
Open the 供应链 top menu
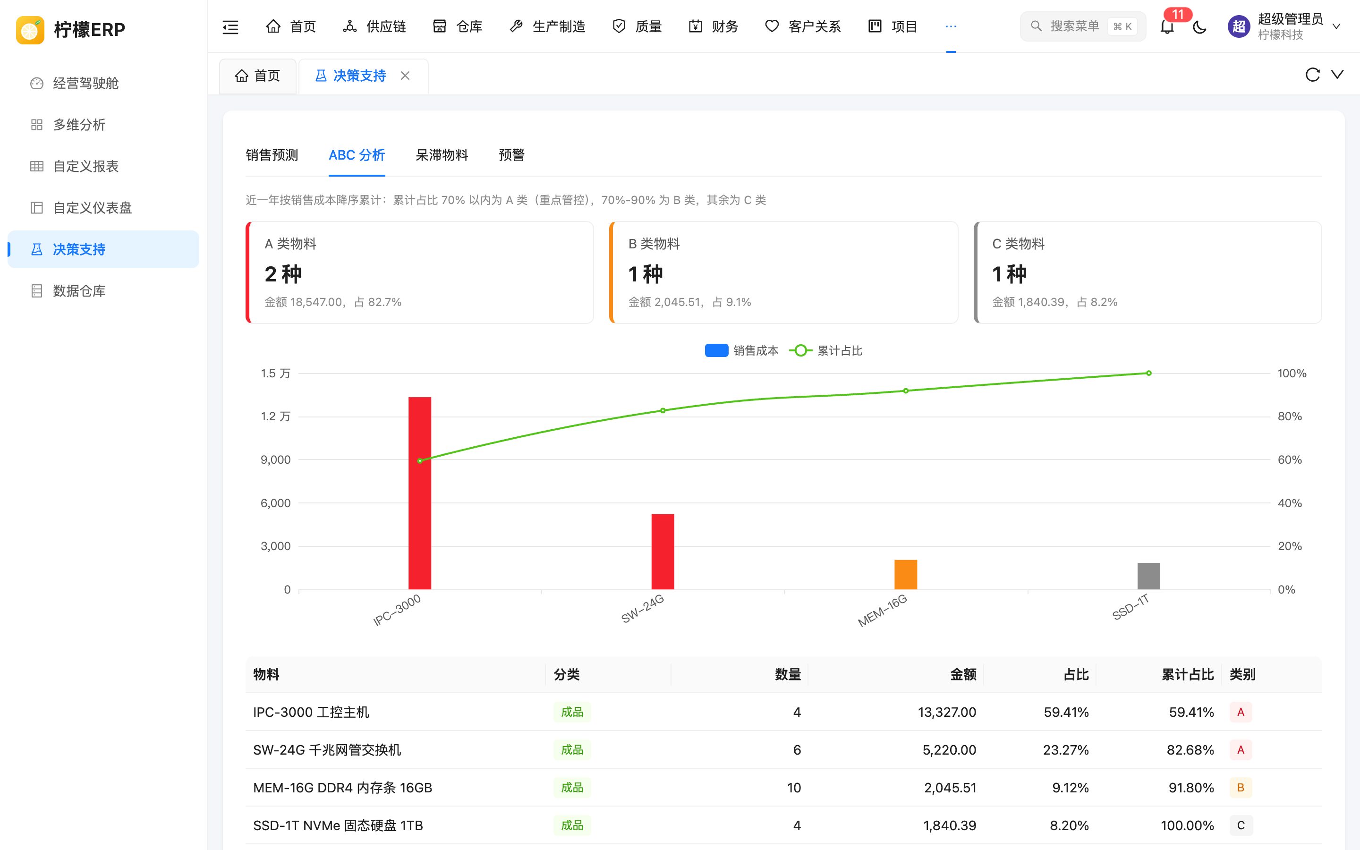tap(374, 26)
